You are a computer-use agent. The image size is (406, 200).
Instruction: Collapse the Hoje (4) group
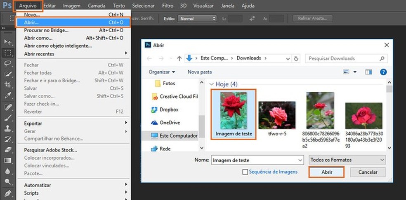pyautogui.click(x=212, y=84)
